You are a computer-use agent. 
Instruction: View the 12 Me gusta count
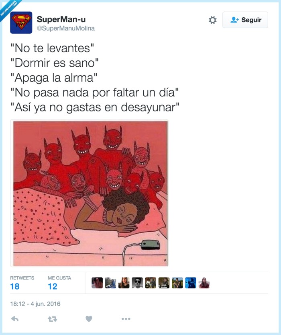(x=53, y=286)
